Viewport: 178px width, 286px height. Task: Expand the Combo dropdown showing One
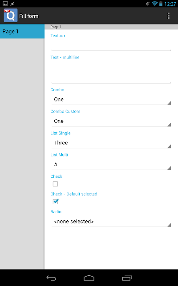coord(111,100)
